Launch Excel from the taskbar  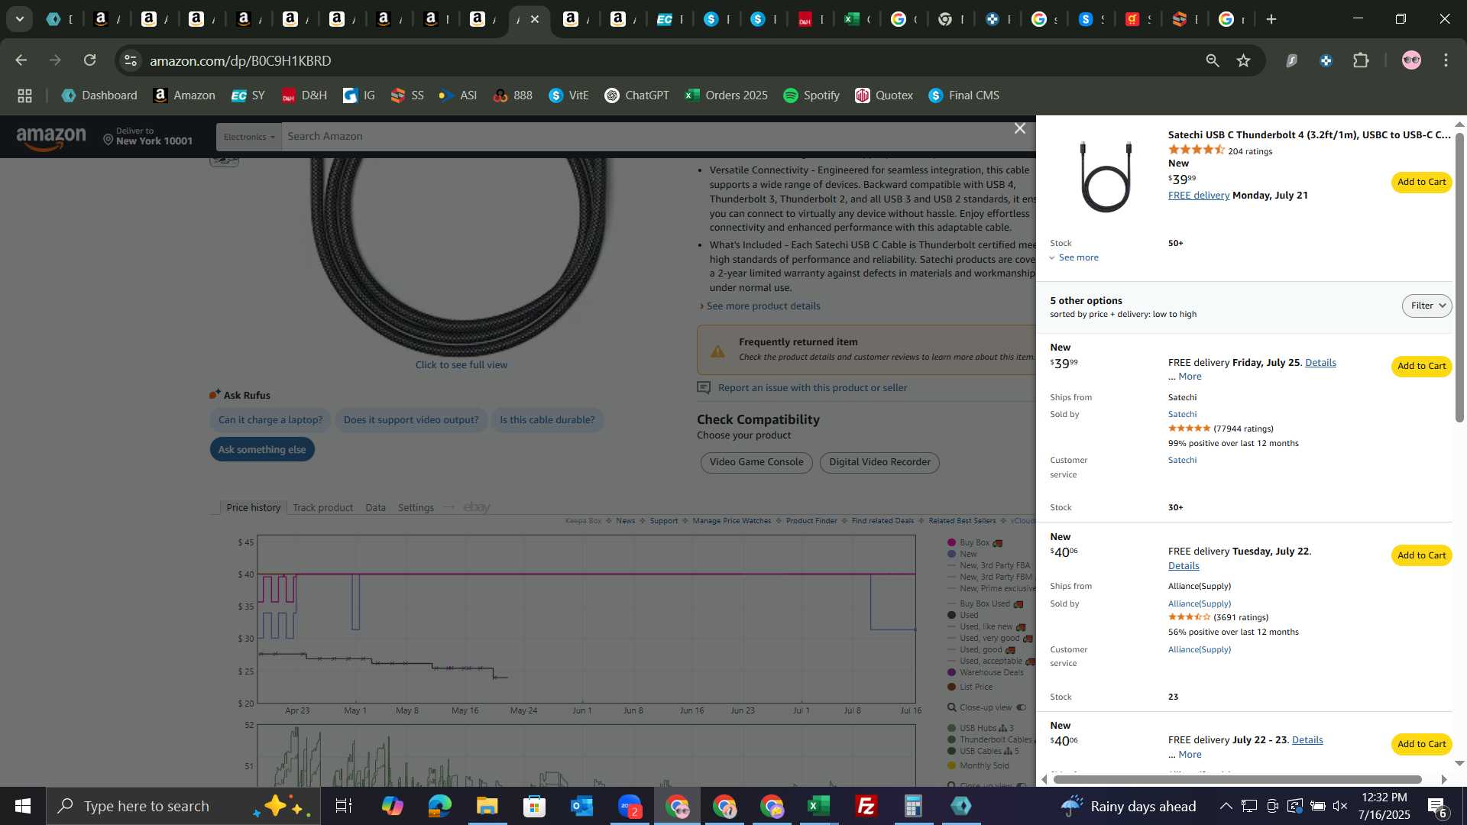819,806
